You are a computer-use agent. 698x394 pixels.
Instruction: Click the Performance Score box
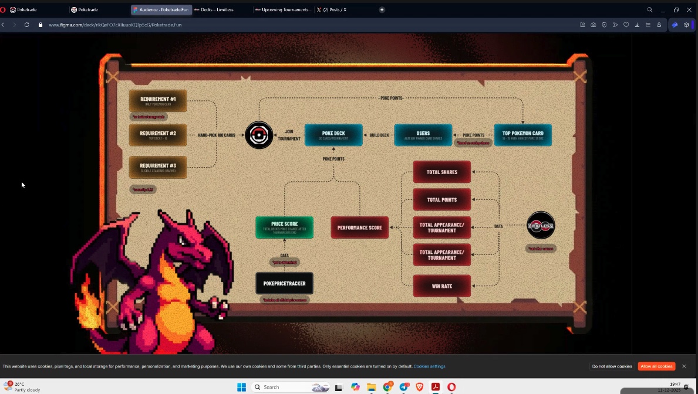pos(360,227)
